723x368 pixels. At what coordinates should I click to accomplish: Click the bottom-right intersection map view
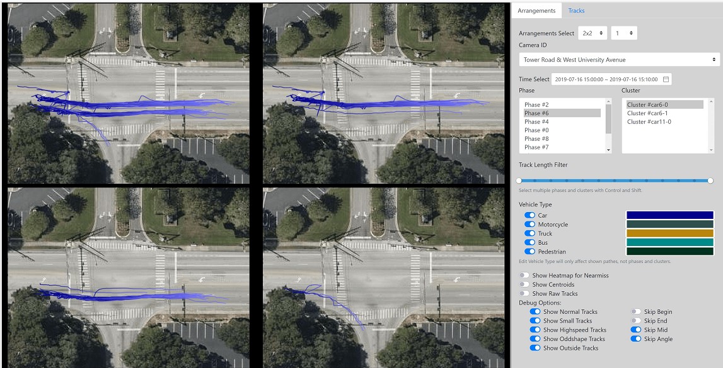click(383, 277)
